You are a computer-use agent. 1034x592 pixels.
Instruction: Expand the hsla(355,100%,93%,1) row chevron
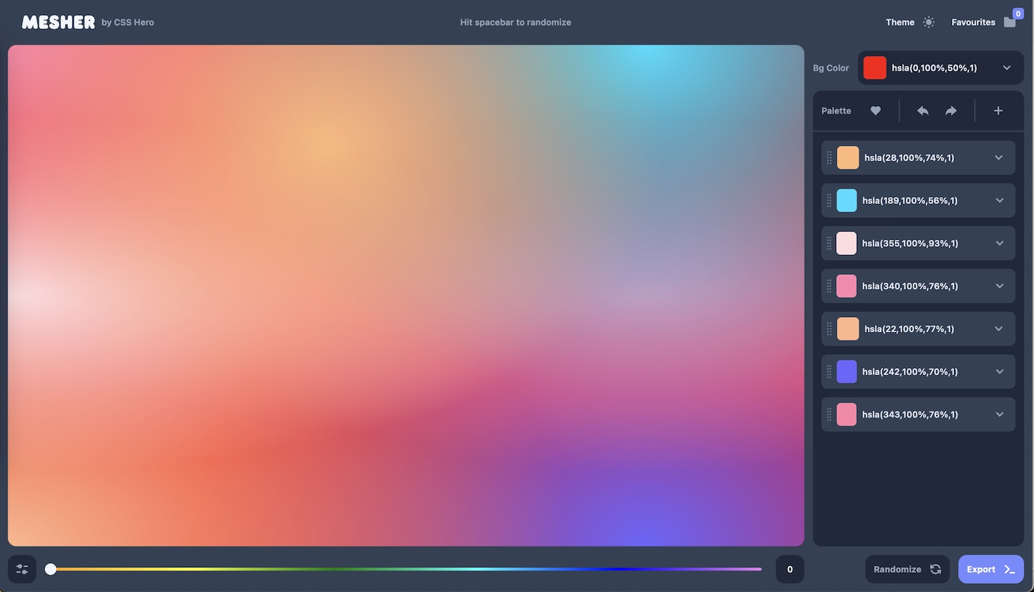(x=1000, y=243)
